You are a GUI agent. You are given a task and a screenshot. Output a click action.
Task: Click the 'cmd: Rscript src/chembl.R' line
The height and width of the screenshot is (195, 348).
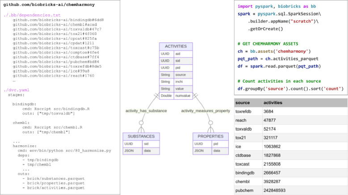(52, 127)
